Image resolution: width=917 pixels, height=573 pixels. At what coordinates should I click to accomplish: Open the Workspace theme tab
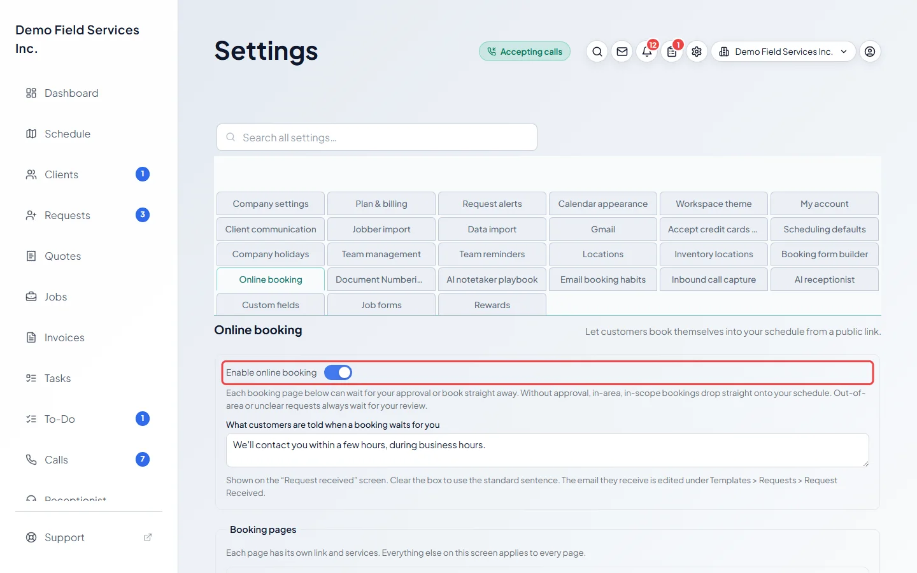click(714, 204)
